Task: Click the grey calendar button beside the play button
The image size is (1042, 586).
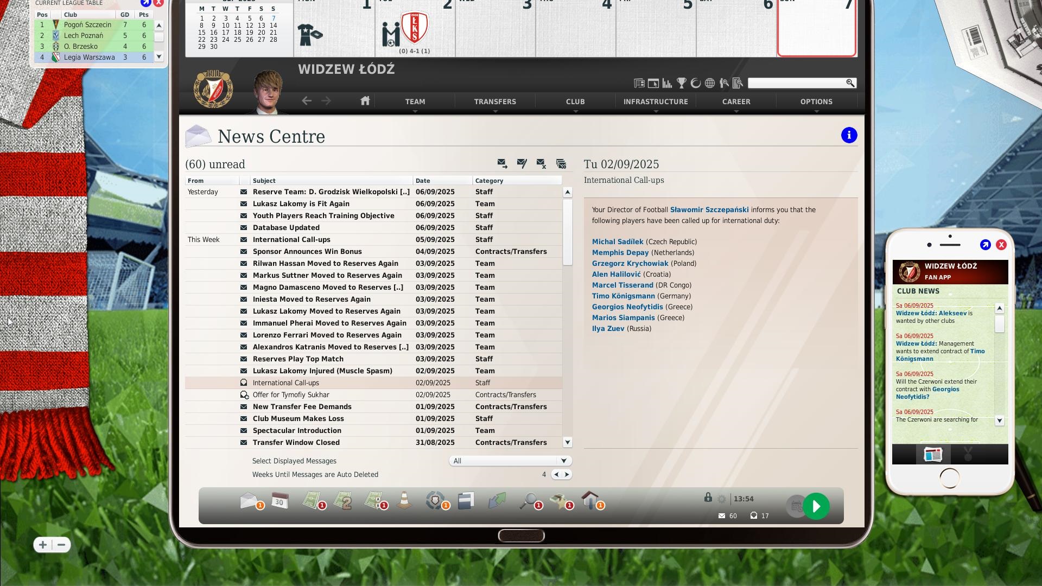Action: point(796,506)
